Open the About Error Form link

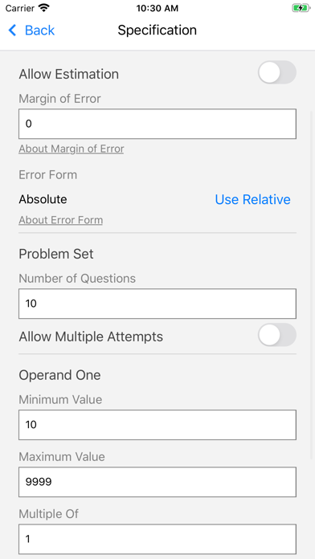(x=60, y=220)
